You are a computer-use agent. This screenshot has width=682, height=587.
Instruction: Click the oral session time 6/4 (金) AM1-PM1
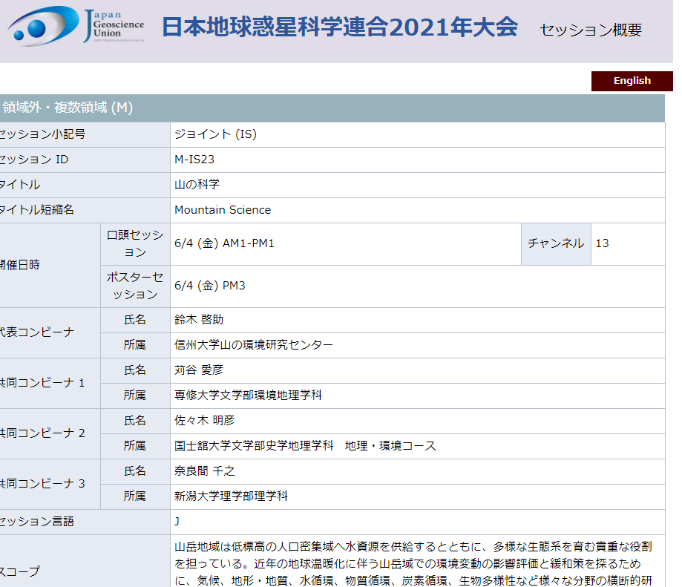224,243
